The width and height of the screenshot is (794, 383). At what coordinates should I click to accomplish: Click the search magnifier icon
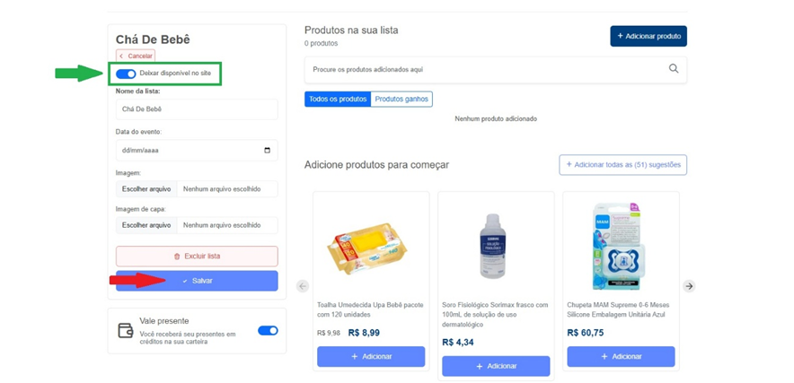point(674,69)
